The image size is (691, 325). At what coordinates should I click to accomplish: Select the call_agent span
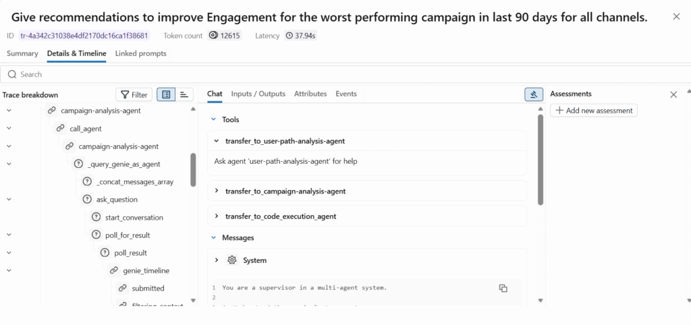click(x=86, y=129)
